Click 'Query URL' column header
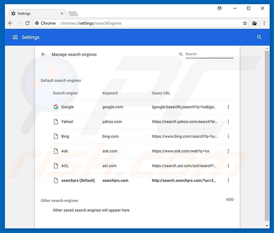This screenshot has height=233, width=274. (x=161, y=93)
